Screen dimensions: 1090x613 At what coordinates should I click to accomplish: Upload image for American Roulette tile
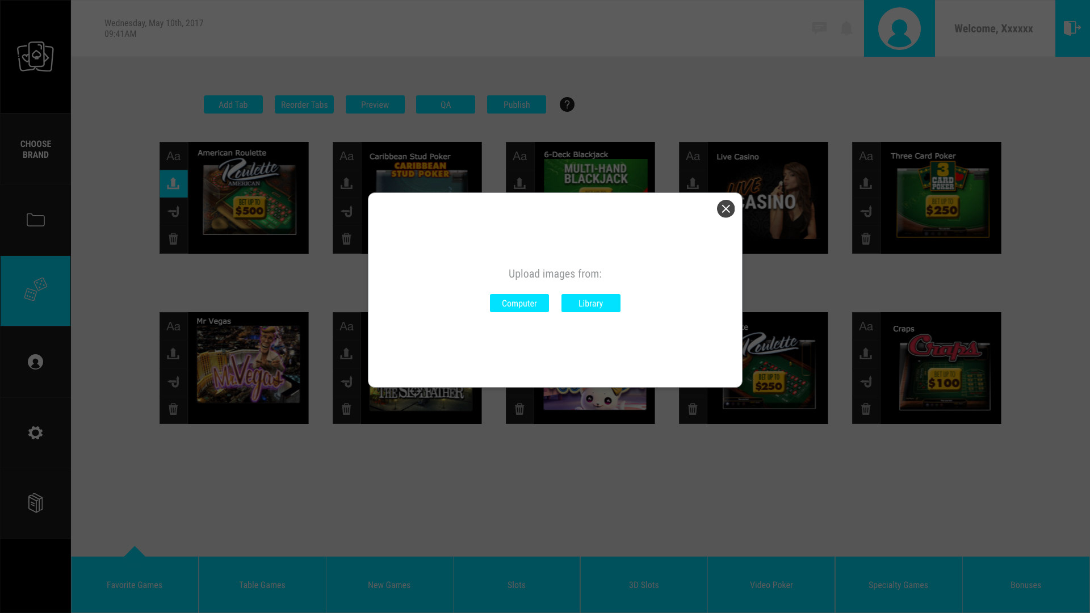pyautogui.click(x=173, y=183)
